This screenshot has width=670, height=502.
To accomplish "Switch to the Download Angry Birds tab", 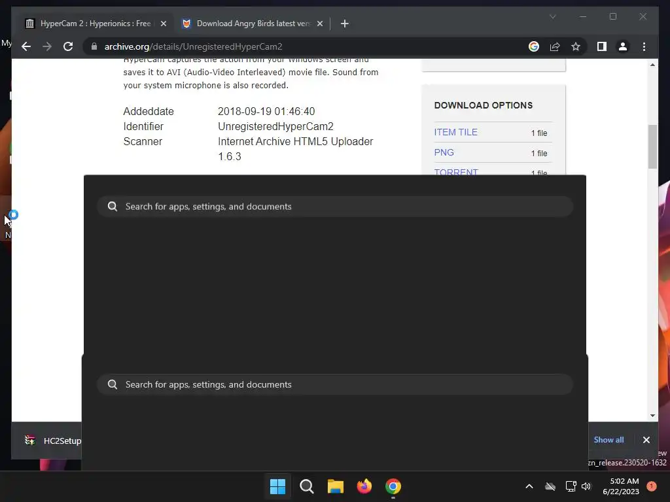I will coord(252,24).
